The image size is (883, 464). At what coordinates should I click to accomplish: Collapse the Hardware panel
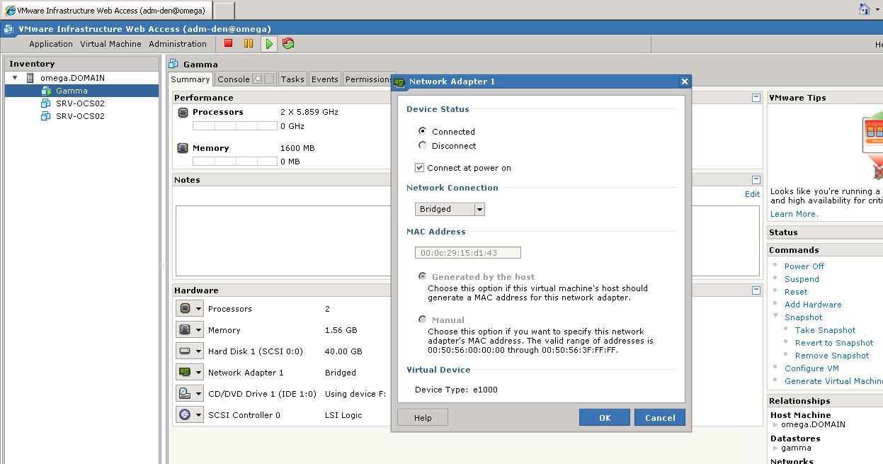(x=756, y=290)
